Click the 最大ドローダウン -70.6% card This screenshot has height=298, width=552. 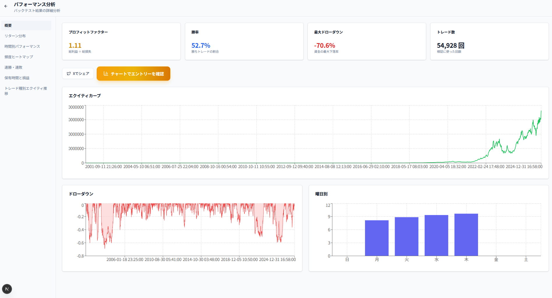pyautogui.click(x=367, y=41)
